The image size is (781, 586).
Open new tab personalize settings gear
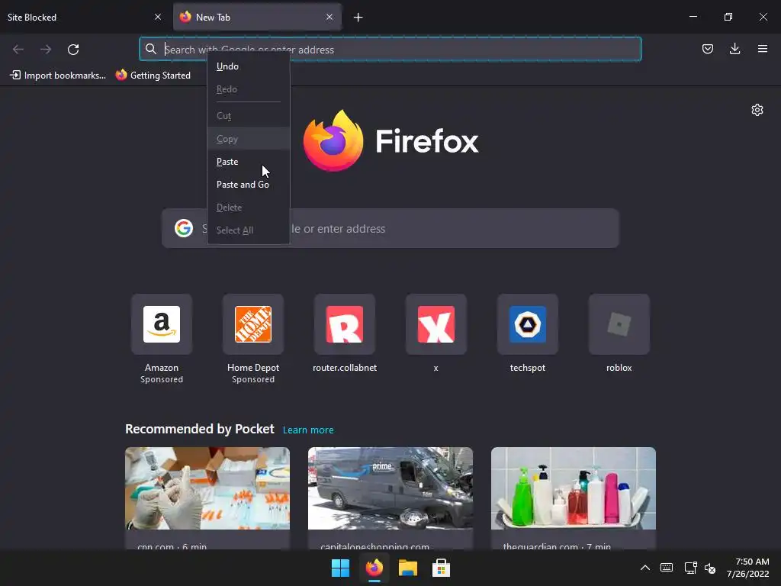click(x=757, y=110)
